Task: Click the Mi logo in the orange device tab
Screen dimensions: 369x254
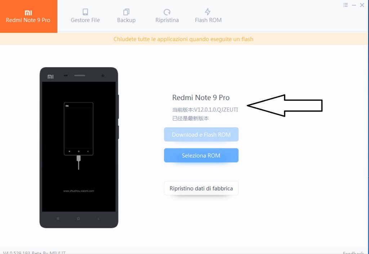Action: pyautogui.click(x=28, y=13)
